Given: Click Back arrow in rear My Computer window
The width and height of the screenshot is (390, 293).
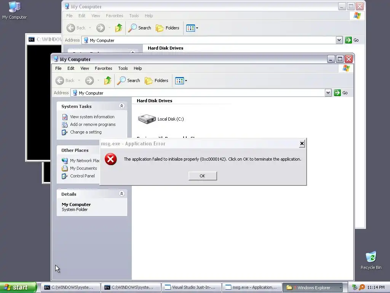Looking at the screenshot, I should (x=70, y=28).
